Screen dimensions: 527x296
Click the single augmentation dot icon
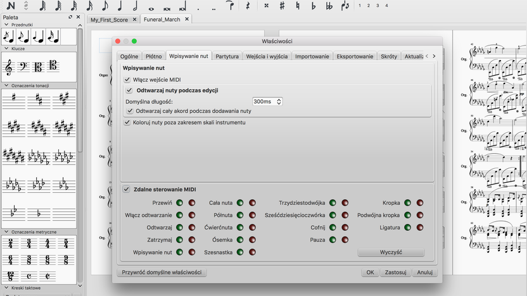point(198,9)
